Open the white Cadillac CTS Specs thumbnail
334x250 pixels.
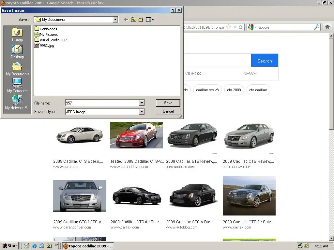80,135
